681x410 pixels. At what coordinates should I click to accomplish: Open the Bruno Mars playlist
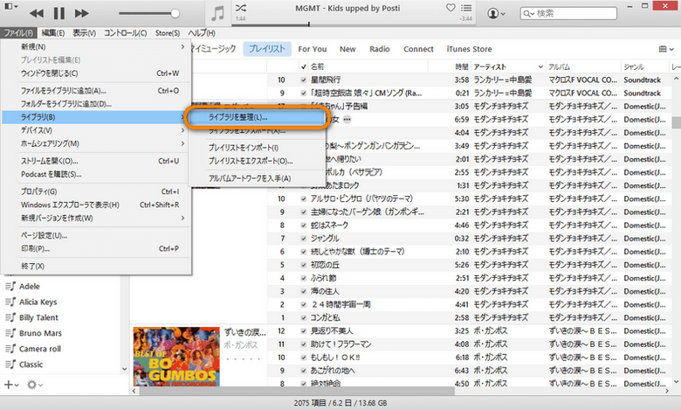(40, 333)
